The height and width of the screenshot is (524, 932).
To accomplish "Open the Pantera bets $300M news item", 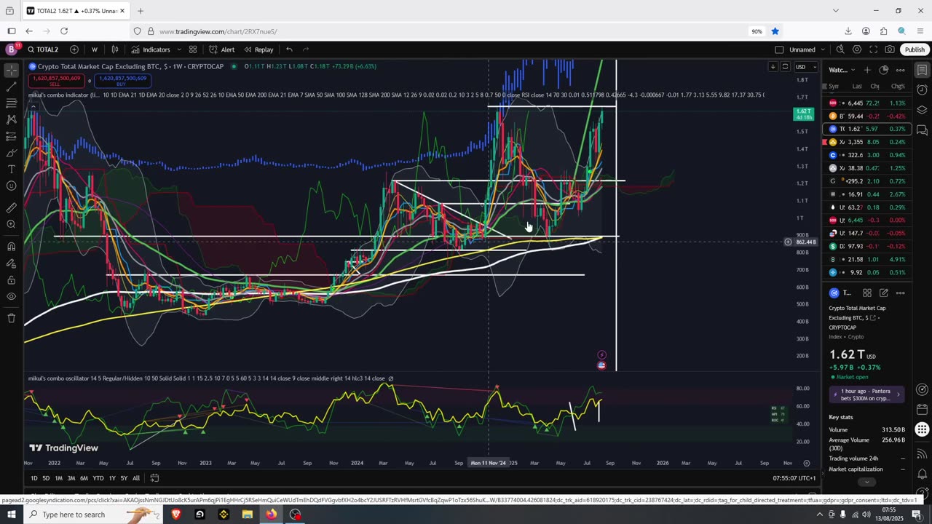I will tap(866, 394).
